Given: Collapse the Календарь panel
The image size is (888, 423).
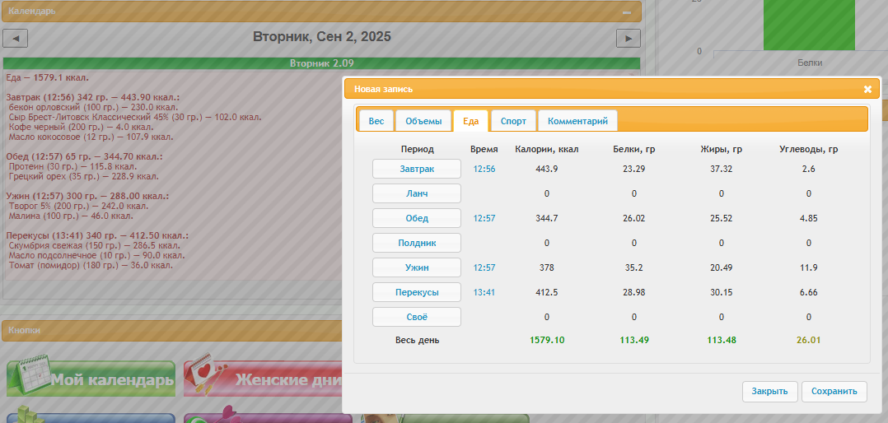Looking at the screenshot, I should (627, 12).
